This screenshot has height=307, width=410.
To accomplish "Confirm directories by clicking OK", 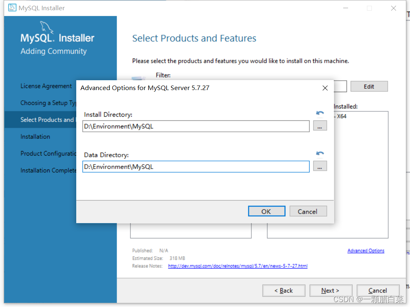I will tap(266, 211).
